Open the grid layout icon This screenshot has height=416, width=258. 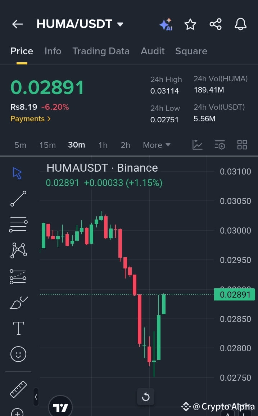[x=242, y=145]
